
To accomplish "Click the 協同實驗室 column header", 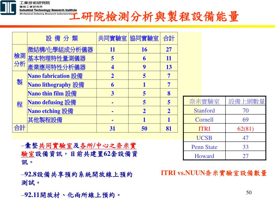I will point(144,38).
